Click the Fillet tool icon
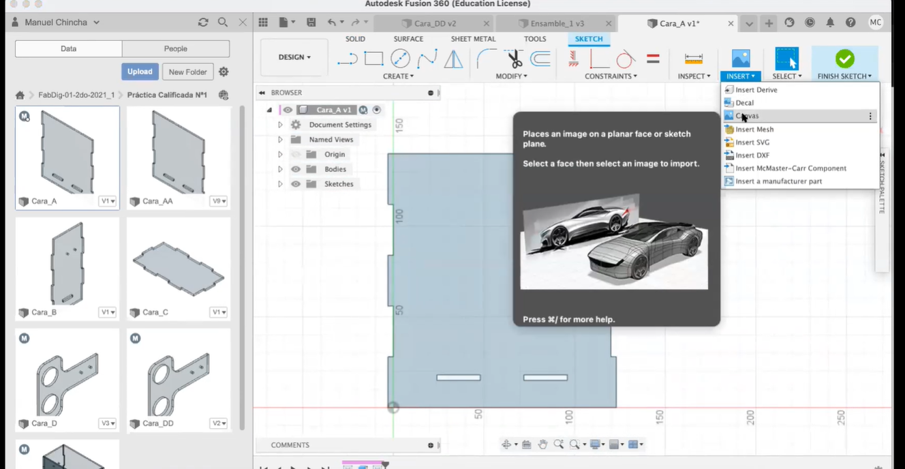 click(x=486, y=59)
